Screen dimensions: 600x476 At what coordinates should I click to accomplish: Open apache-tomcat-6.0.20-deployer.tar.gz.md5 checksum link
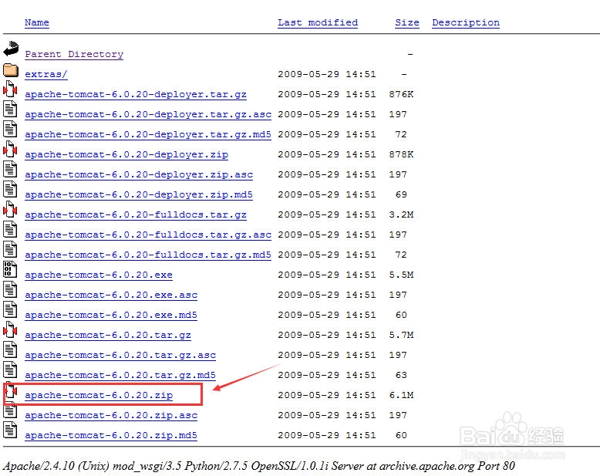click(148, 134)
